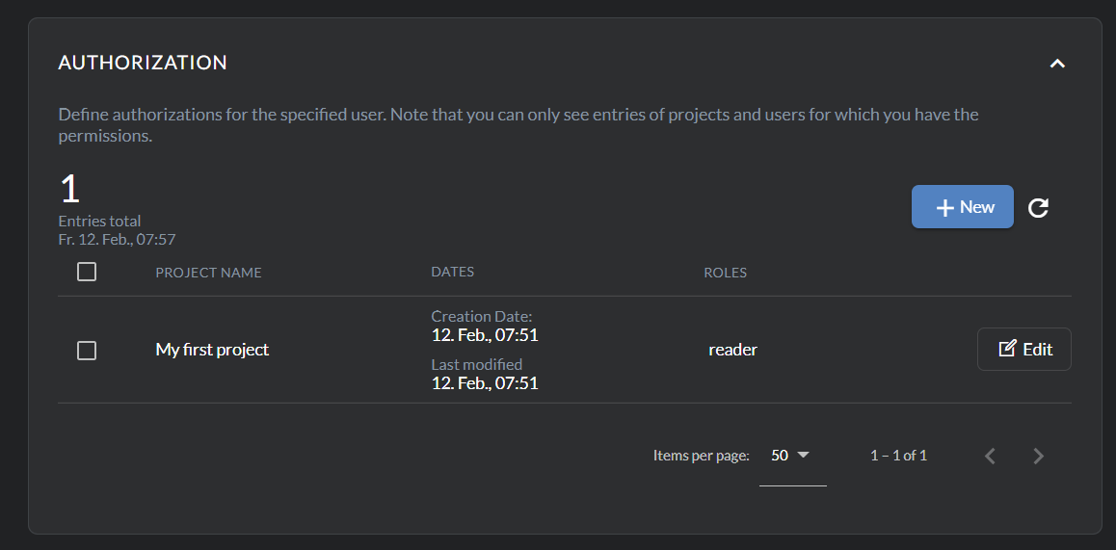The image size is (1116, 550).
Task: Click the entries total count number
Action: click(x=69, y=189)
